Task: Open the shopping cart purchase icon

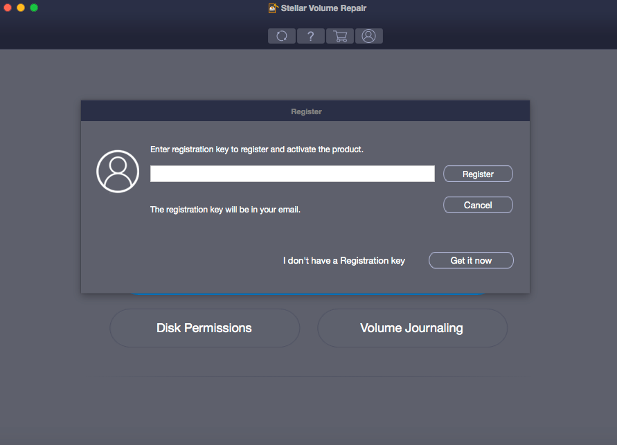Action: click(x=340, y=36)
